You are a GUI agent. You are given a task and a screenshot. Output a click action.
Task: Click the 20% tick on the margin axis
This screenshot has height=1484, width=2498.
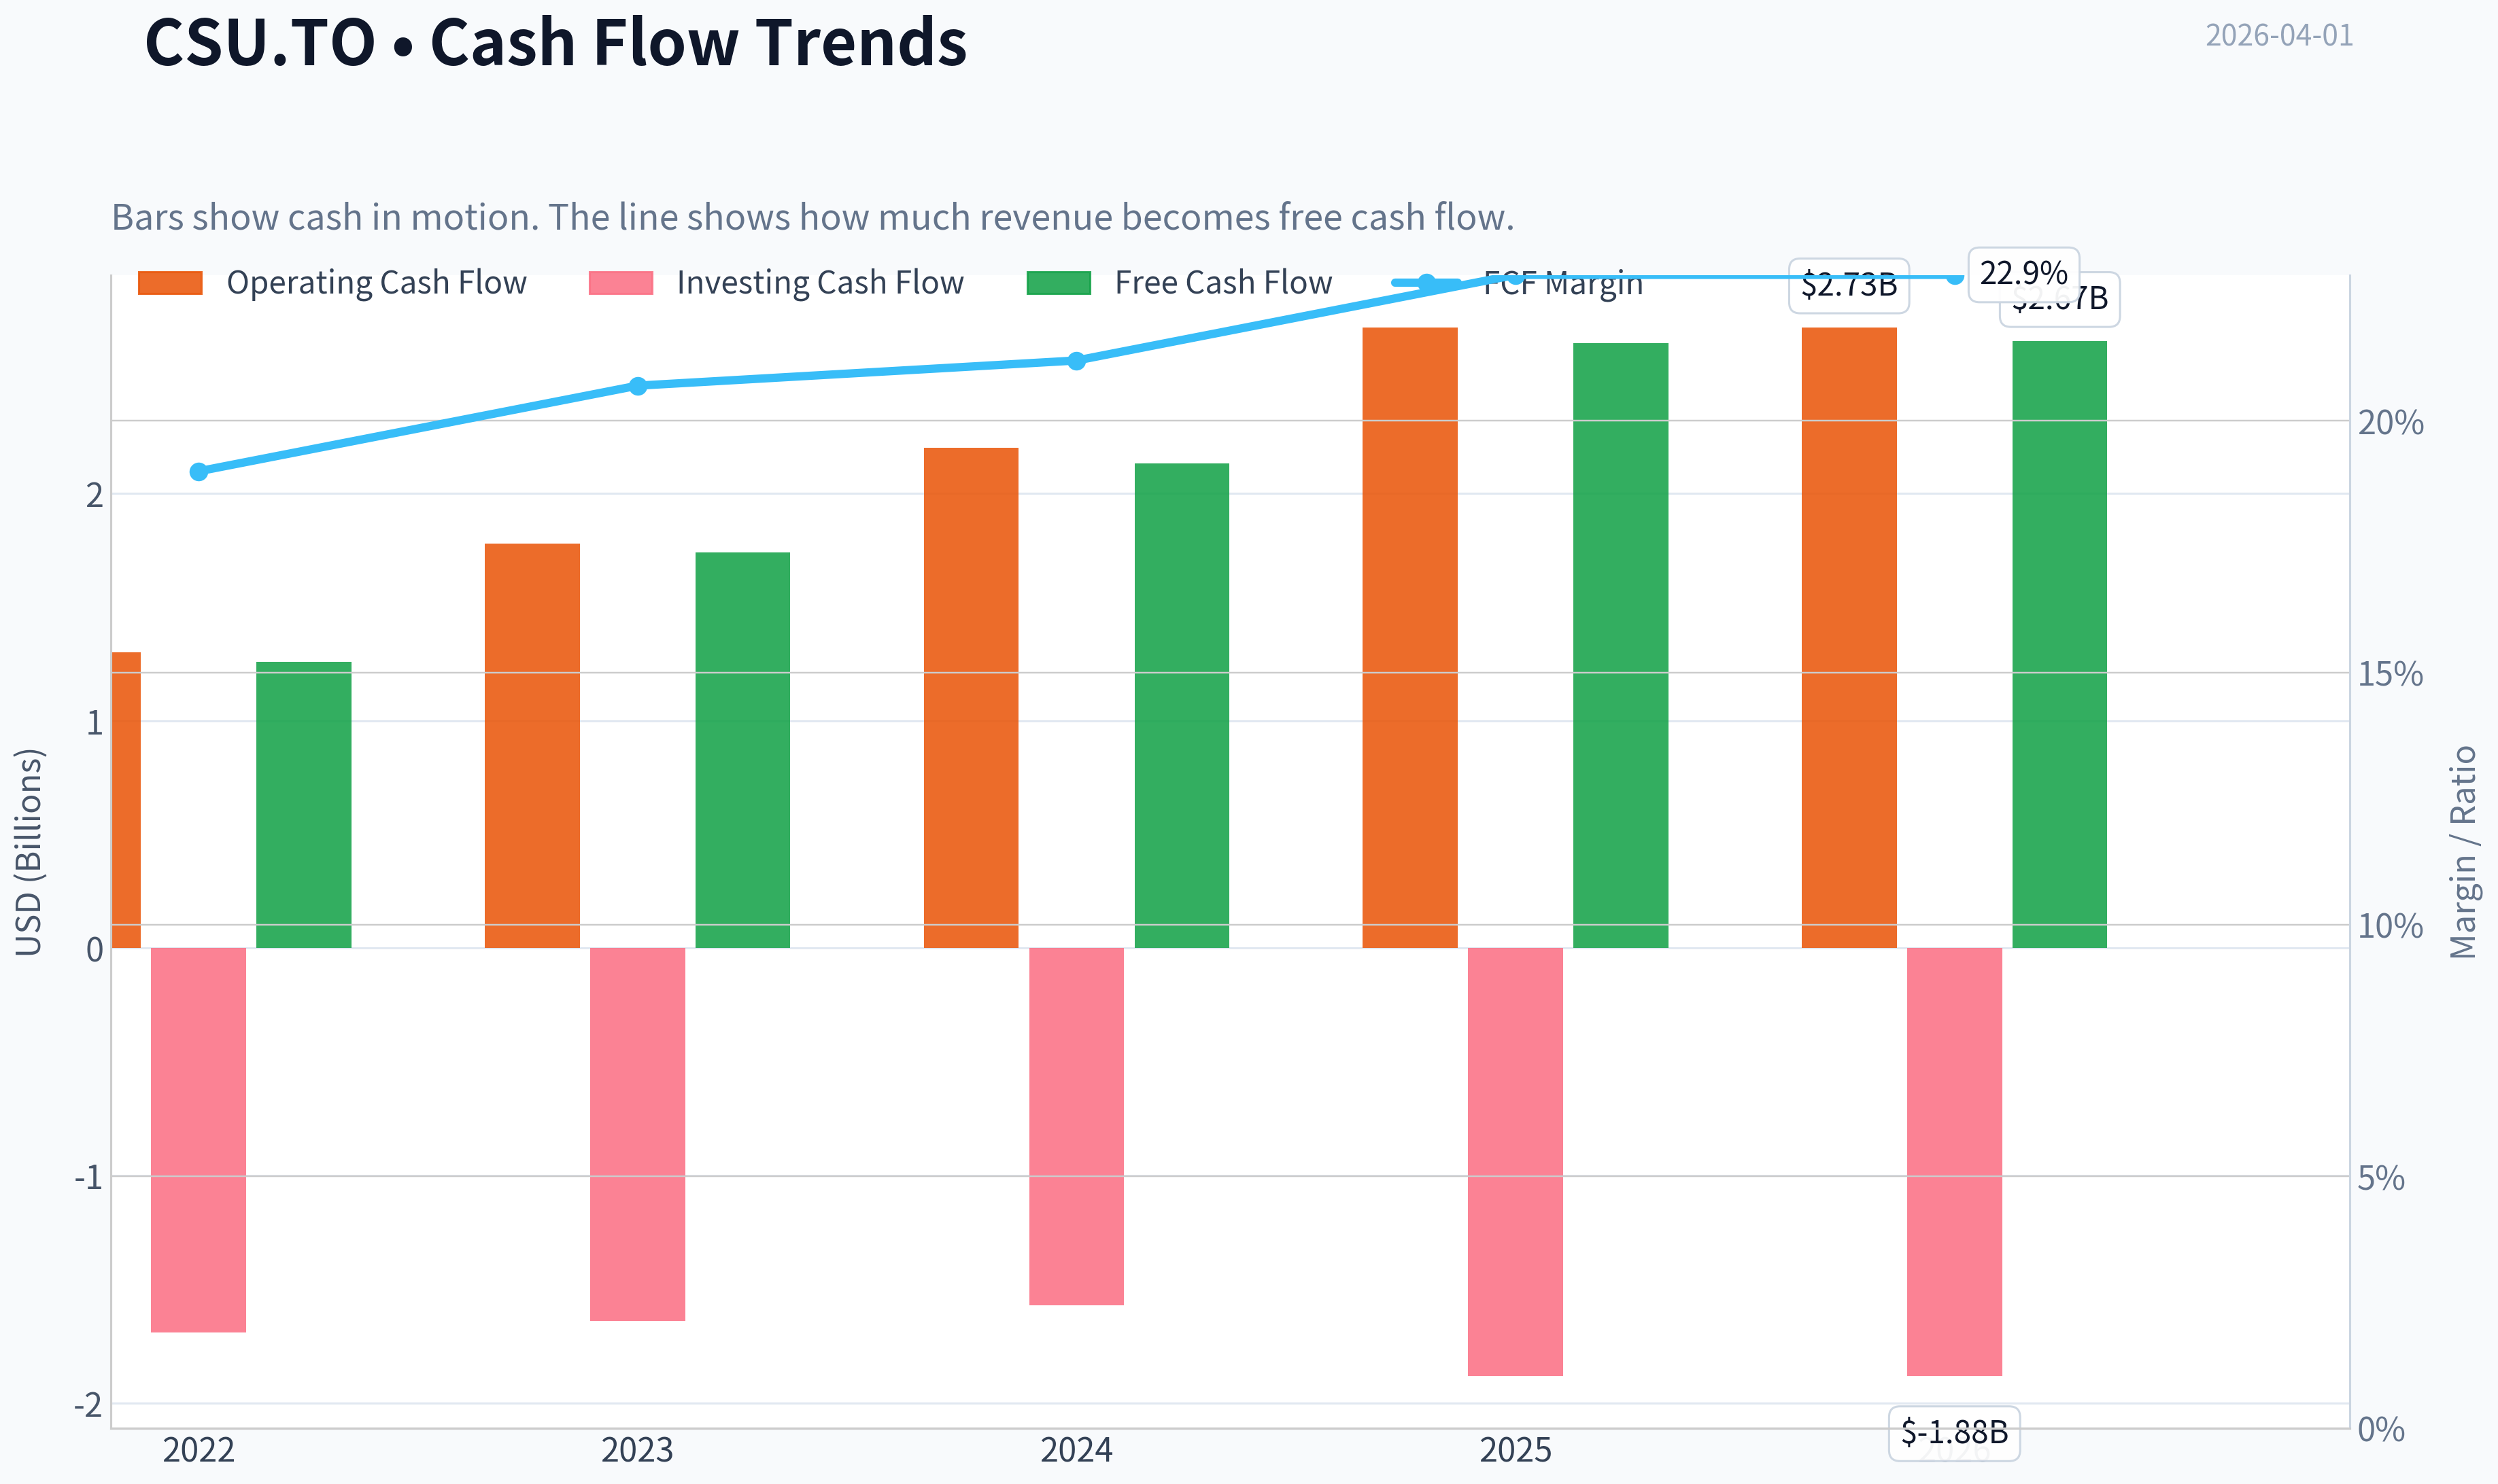(2391, 422)
